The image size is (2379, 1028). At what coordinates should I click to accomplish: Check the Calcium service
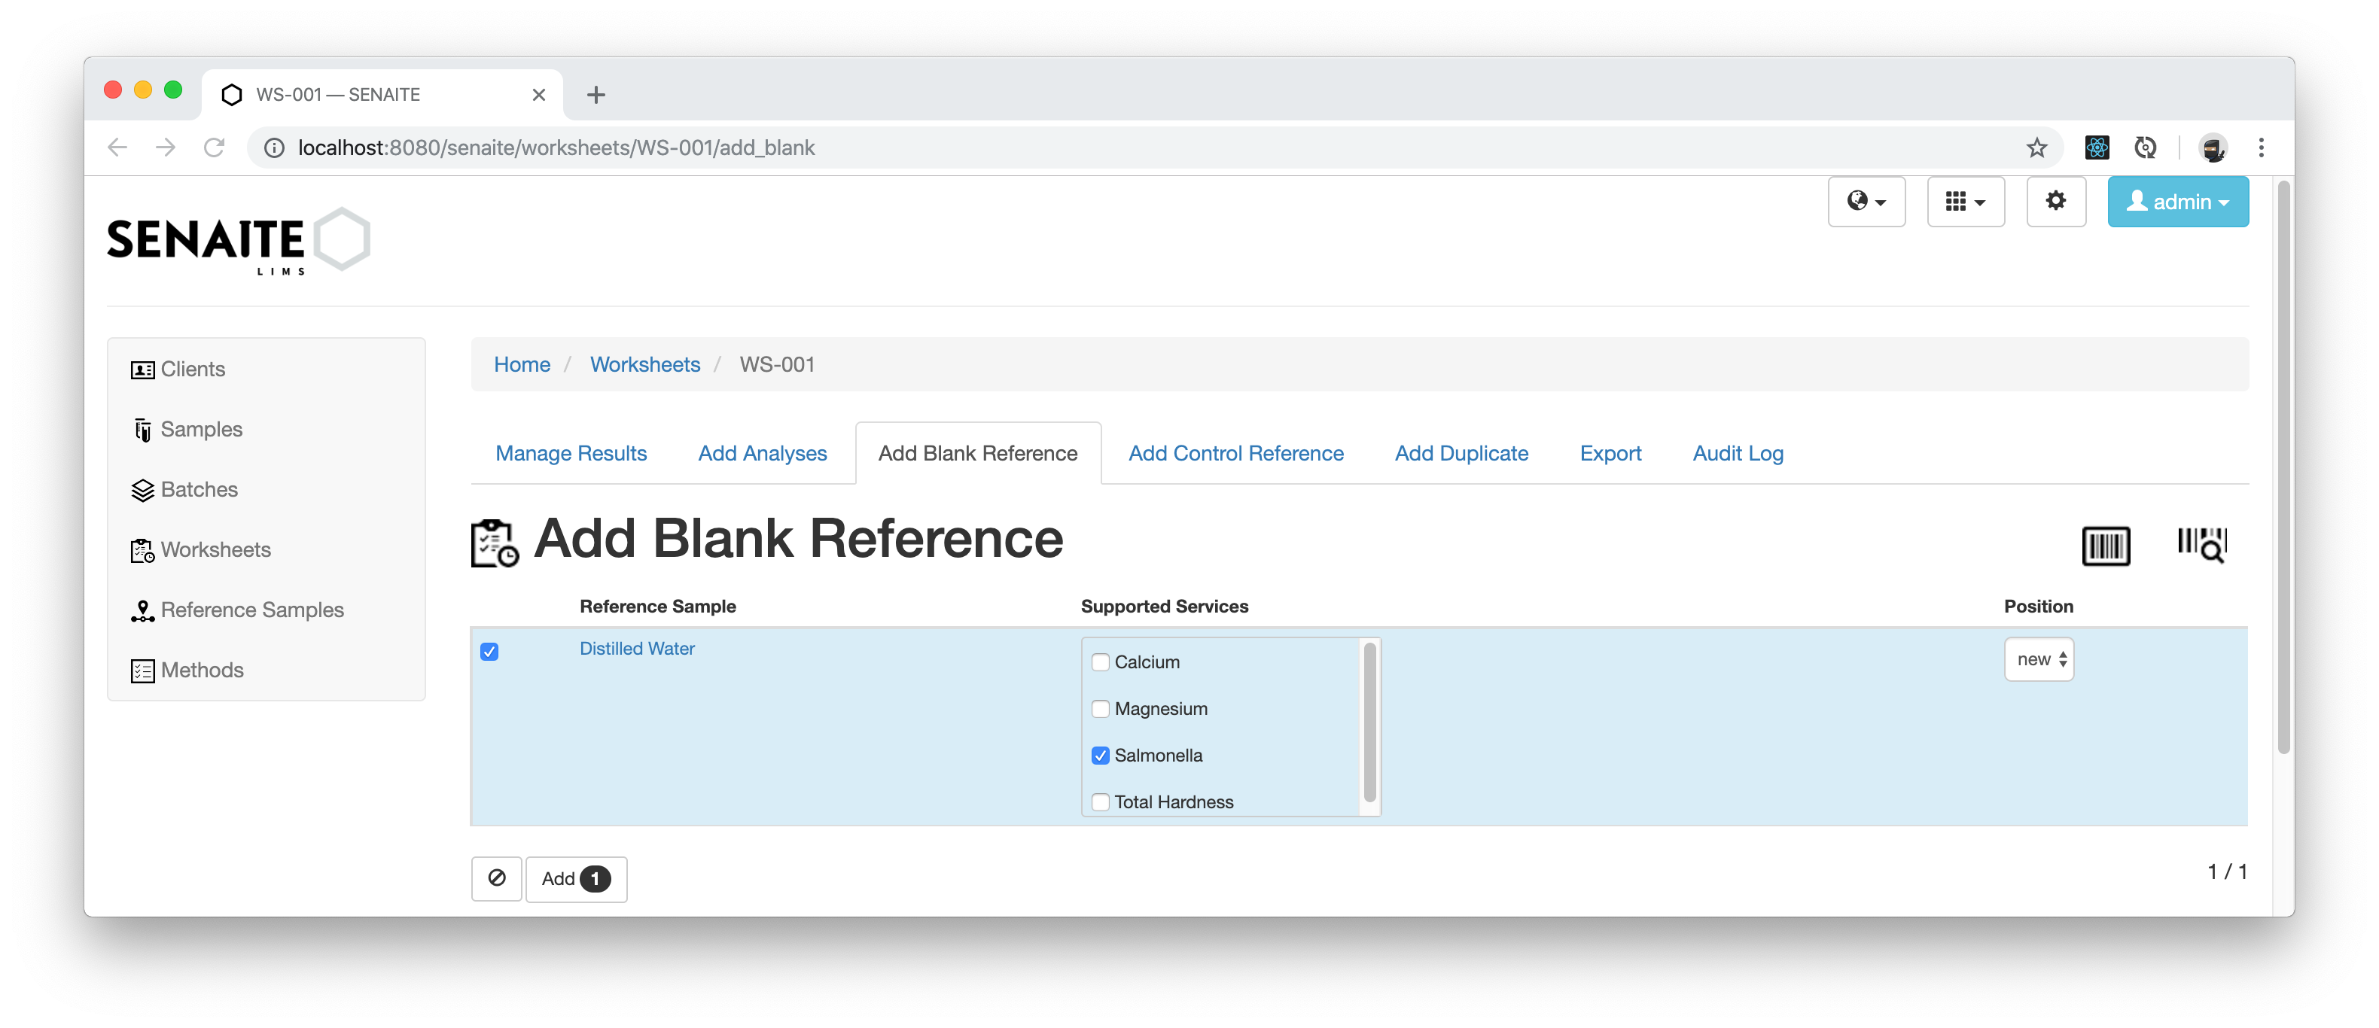1100,662
